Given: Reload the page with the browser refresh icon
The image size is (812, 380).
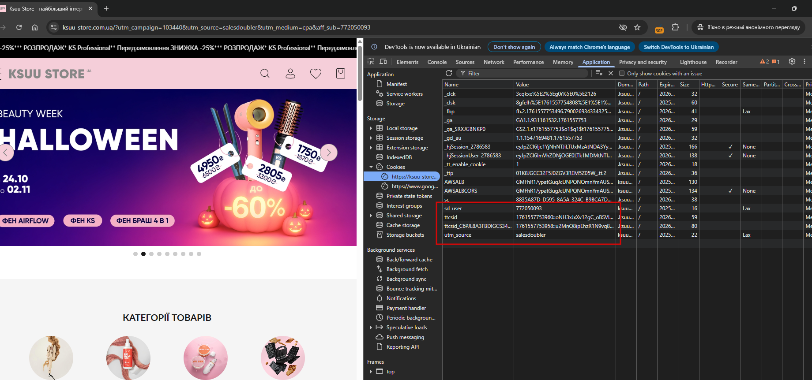Looking at the screenshot, I should [x=19, y=27].
